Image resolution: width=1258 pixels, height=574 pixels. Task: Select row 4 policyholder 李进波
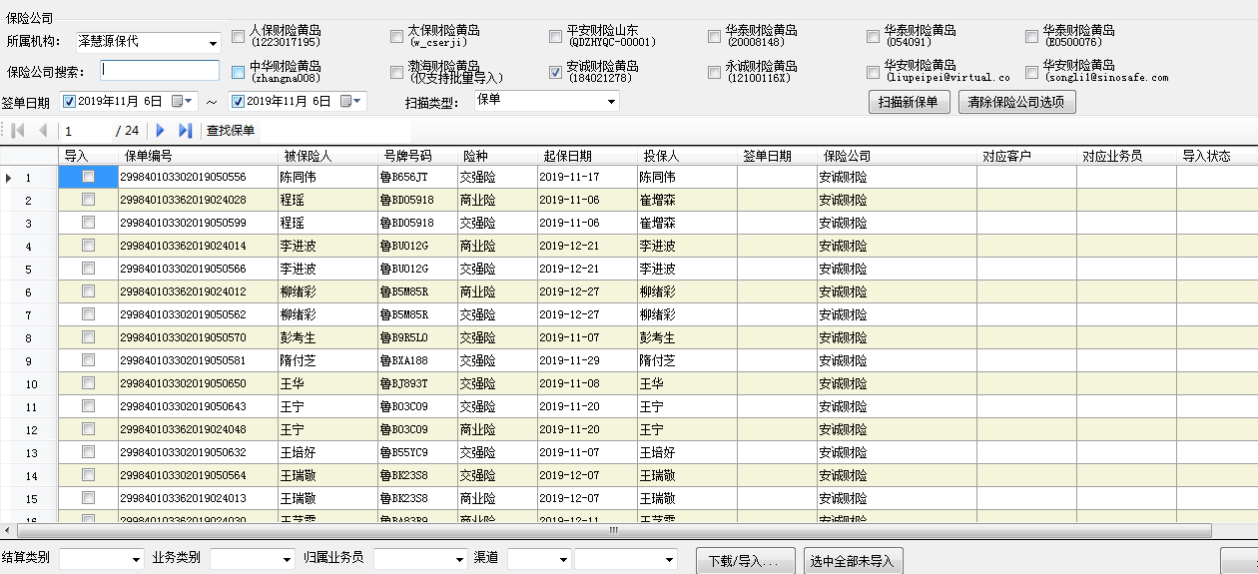click(688, 246)
